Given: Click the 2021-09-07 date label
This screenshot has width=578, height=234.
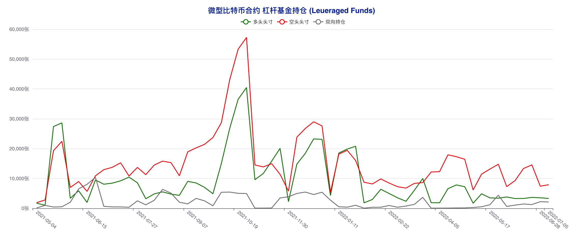Looking at the screenshot, I should (x=197, y=220).
